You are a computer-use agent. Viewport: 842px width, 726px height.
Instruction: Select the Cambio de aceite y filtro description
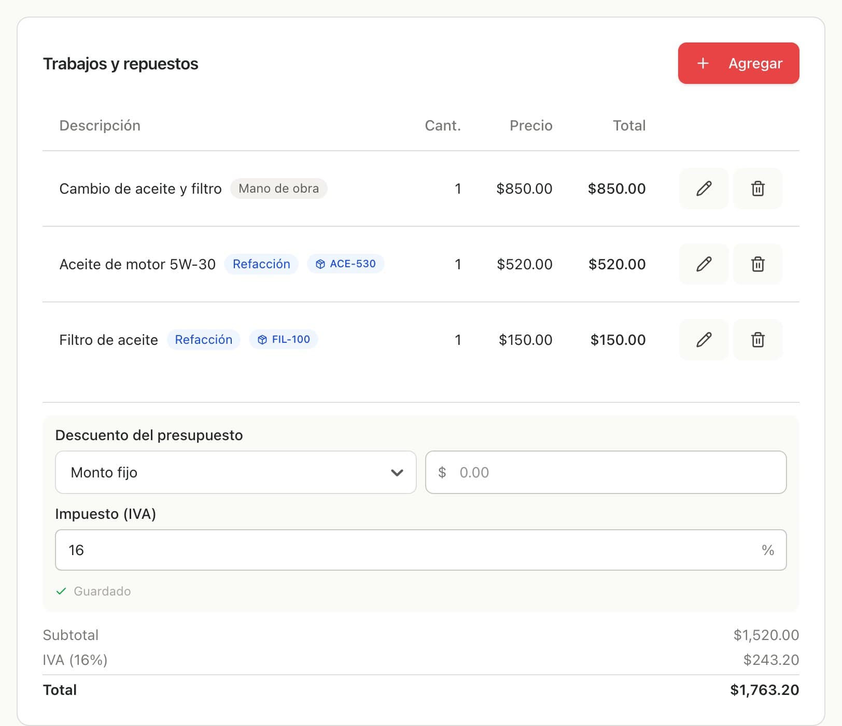click(141, 189)
